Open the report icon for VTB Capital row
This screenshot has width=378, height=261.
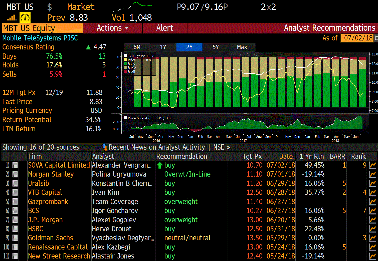point(15,193)
